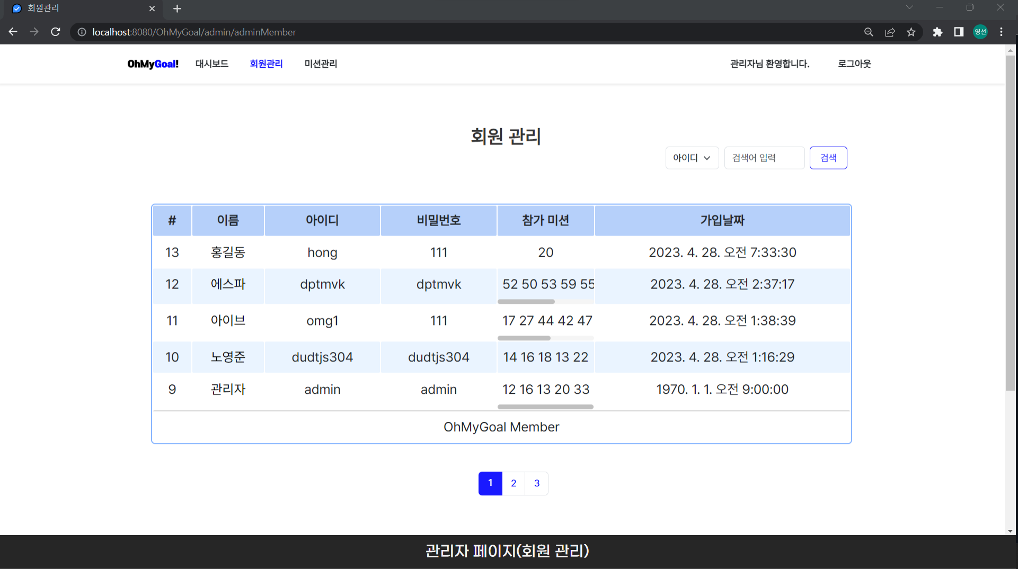The width and height of the screenshot is (1018, 569).
Task: Click the hong ID cell
Action: [322, 252]
